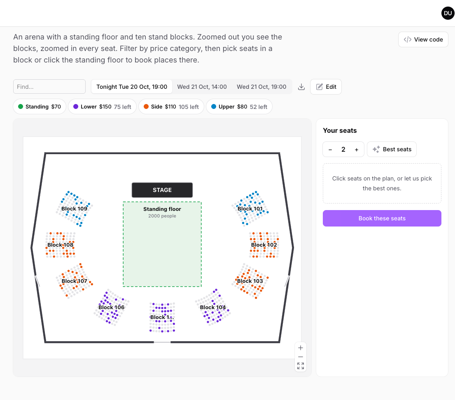Click the green Standing color dot

pos(21,106)
